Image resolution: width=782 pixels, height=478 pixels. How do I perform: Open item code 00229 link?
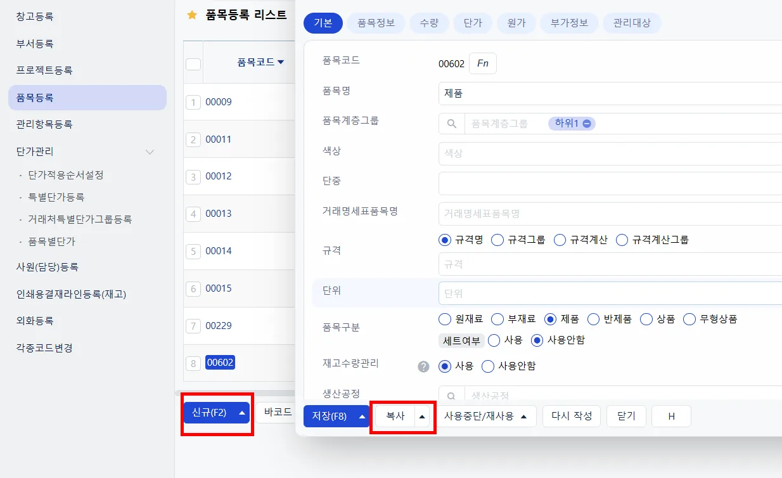pyautogui.click(x=219, y=326)
